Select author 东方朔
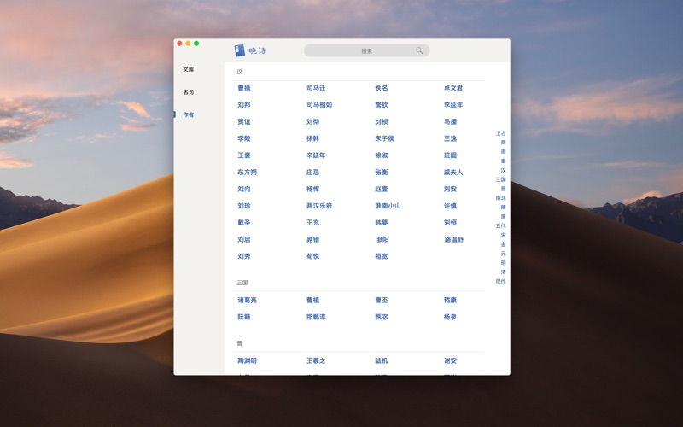Image resolution: width=683 pixels, height=427 pixels. point(247,173)
